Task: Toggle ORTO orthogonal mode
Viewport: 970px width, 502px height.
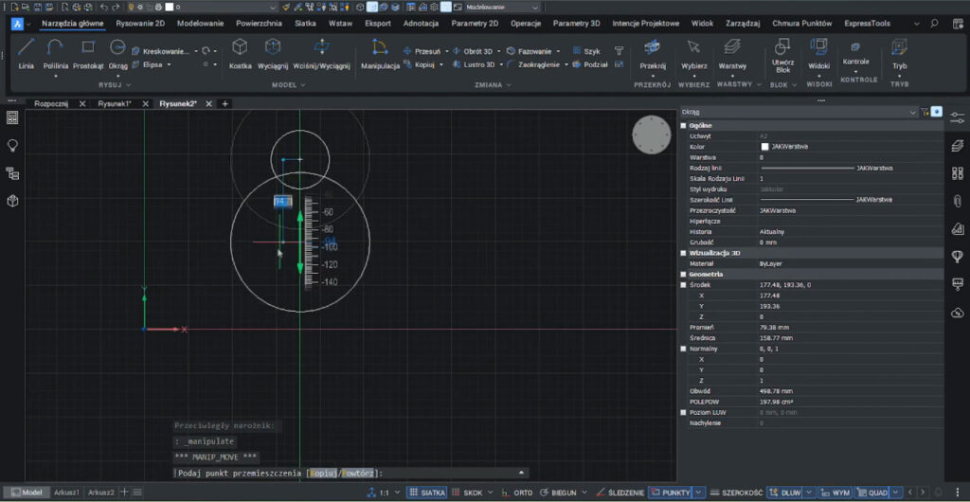Action: pos(517,493)
